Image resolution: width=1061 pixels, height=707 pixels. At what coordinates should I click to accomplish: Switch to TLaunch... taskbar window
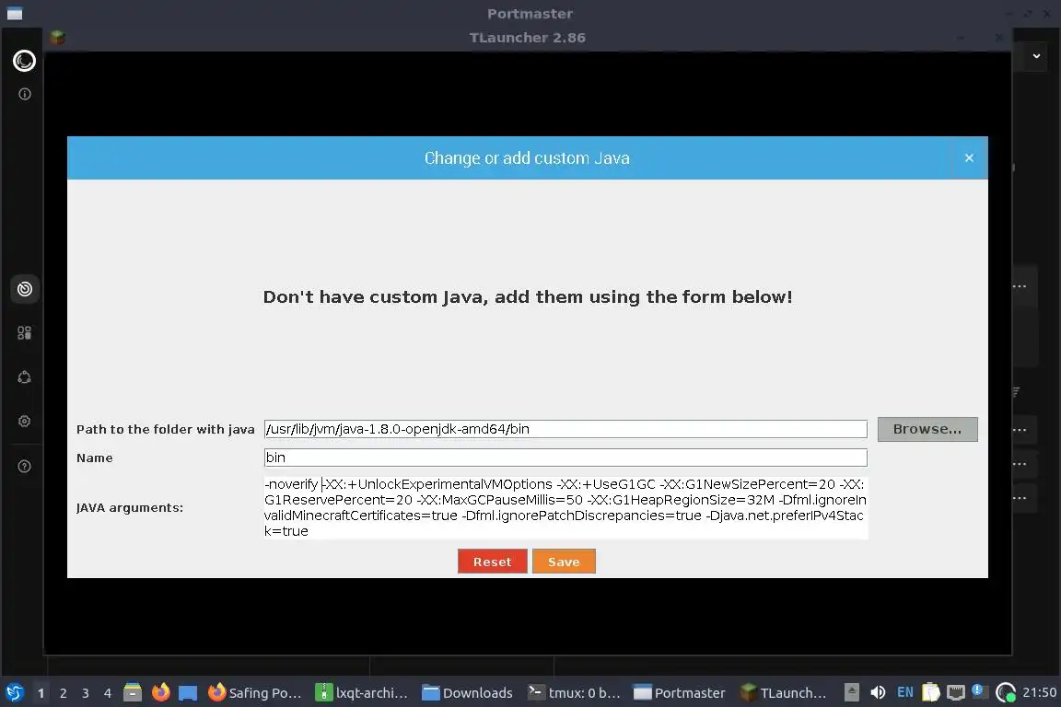click(x=786, y=693)
